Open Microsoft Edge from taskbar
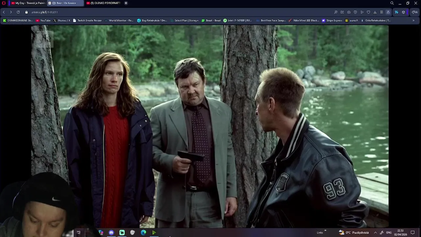The image size is (421, 237). 143,232
